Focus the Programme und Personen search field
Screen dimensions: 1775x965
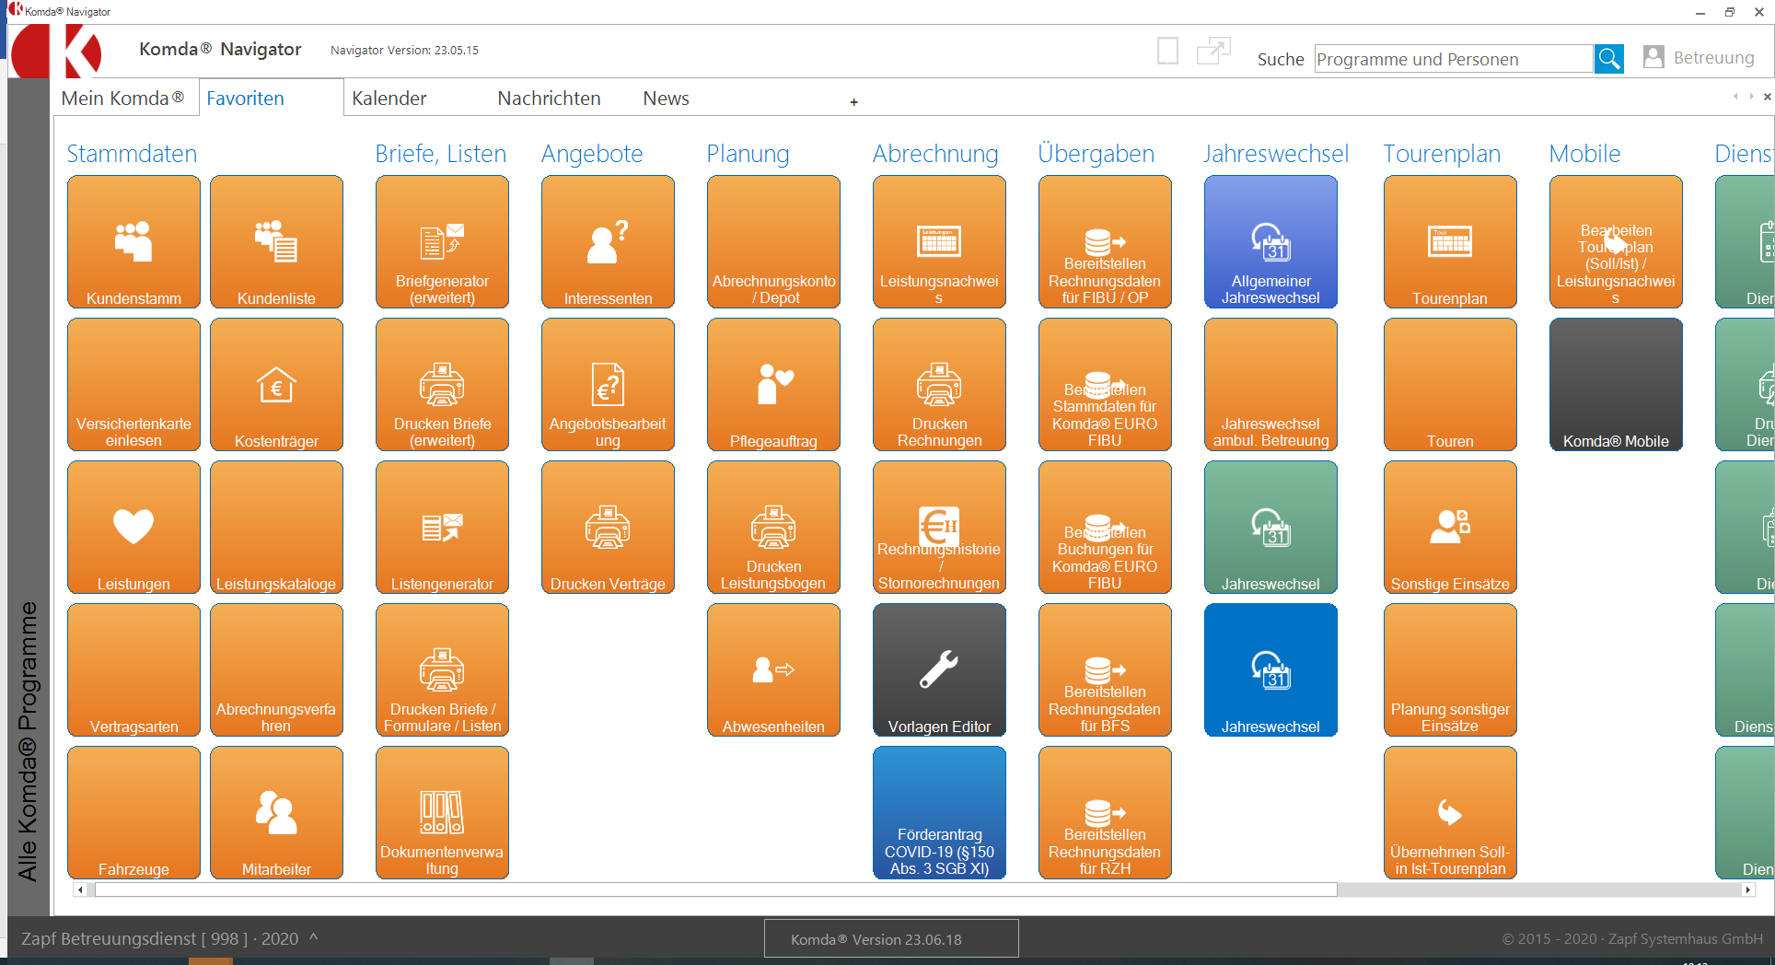(x=1454, y=59)
